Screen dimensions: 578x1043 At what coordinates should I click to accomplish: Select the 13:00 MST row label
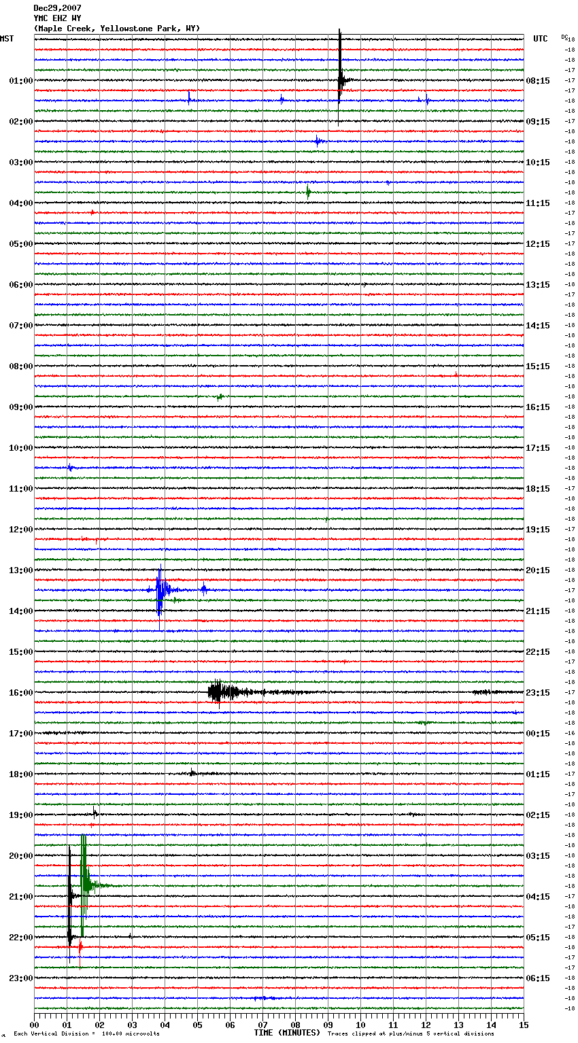[21, 570]
